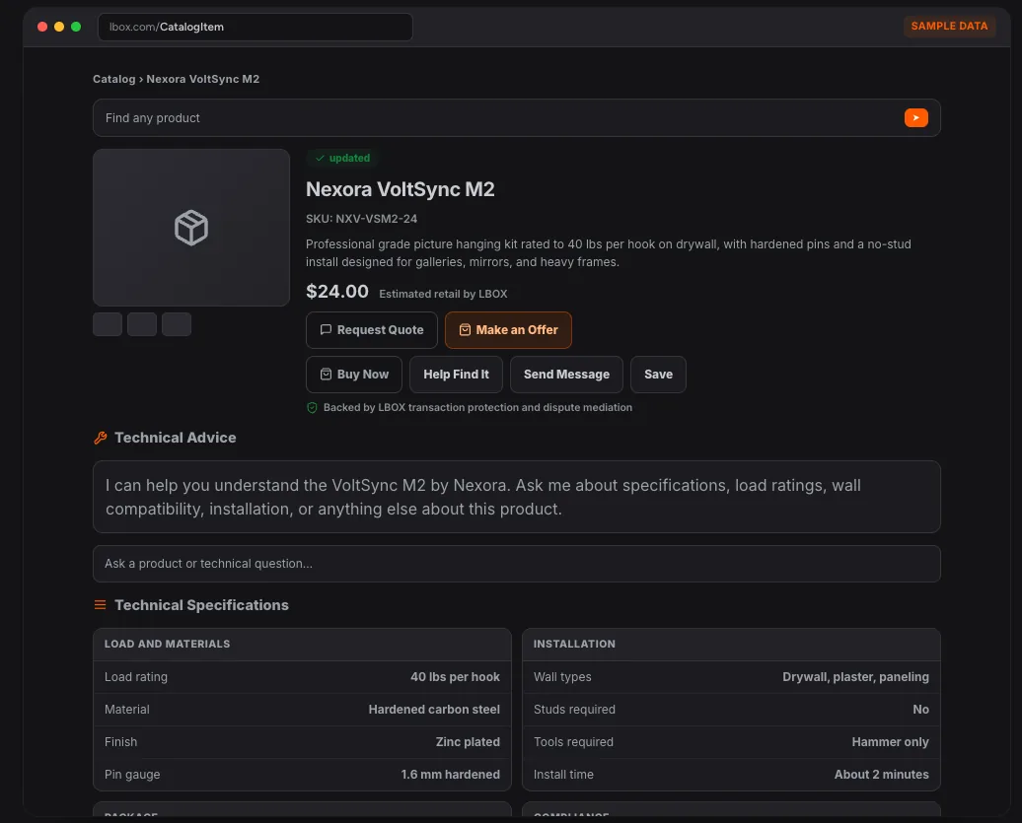Click the green updated status badge
Viewport: 1022px width, 823px height.
[342, 159]
